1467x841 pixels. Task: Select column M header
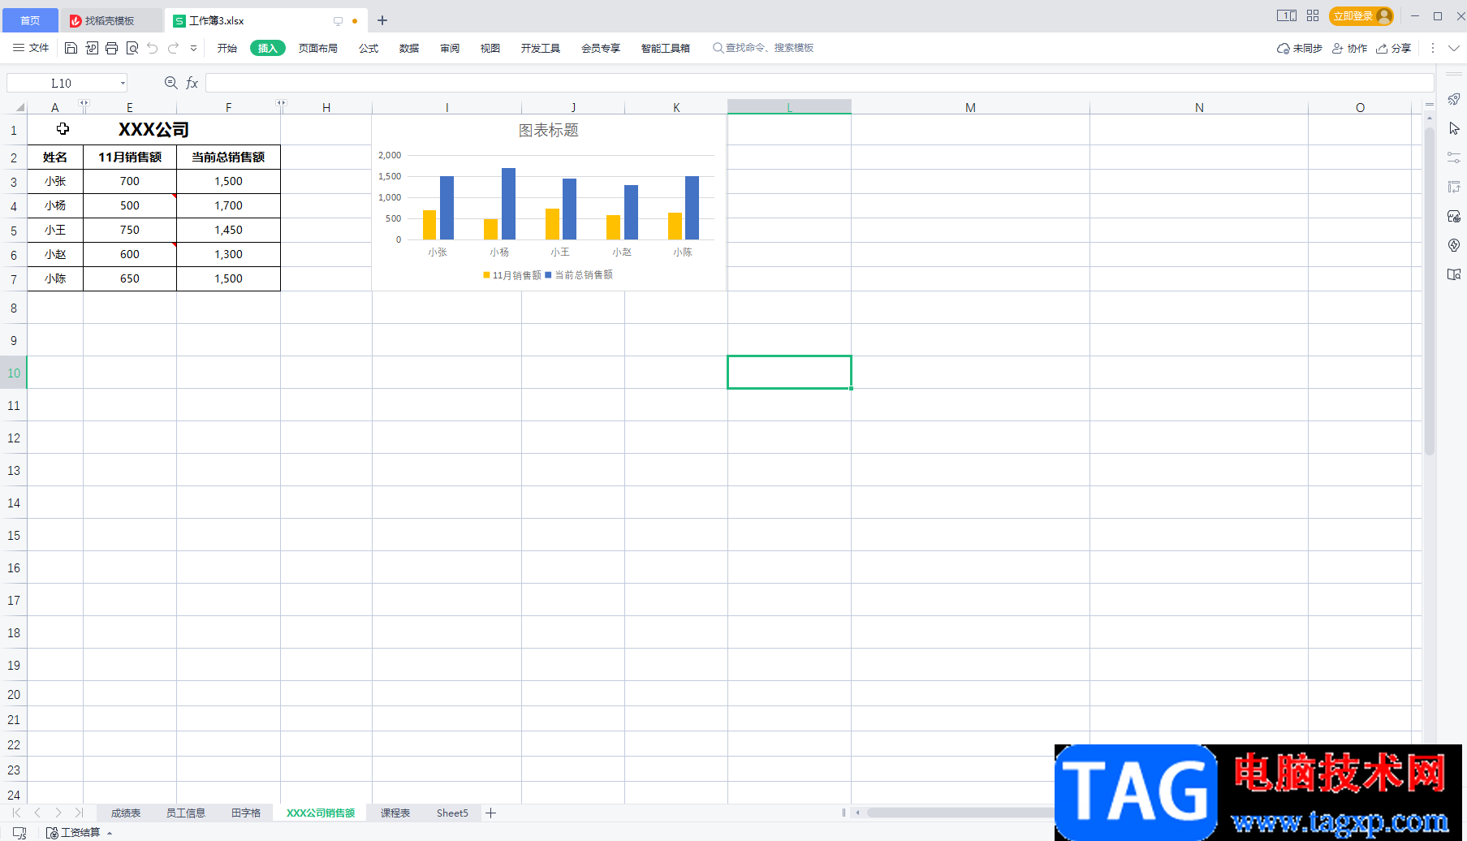point(970,107)
